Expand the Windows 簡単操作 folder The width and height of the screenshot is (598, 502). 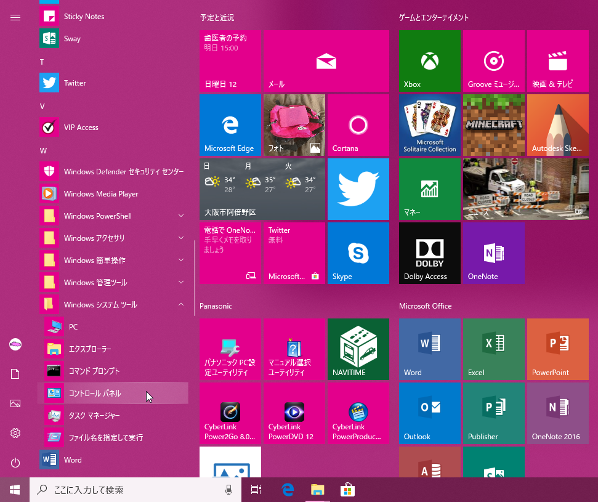[113, 260]
